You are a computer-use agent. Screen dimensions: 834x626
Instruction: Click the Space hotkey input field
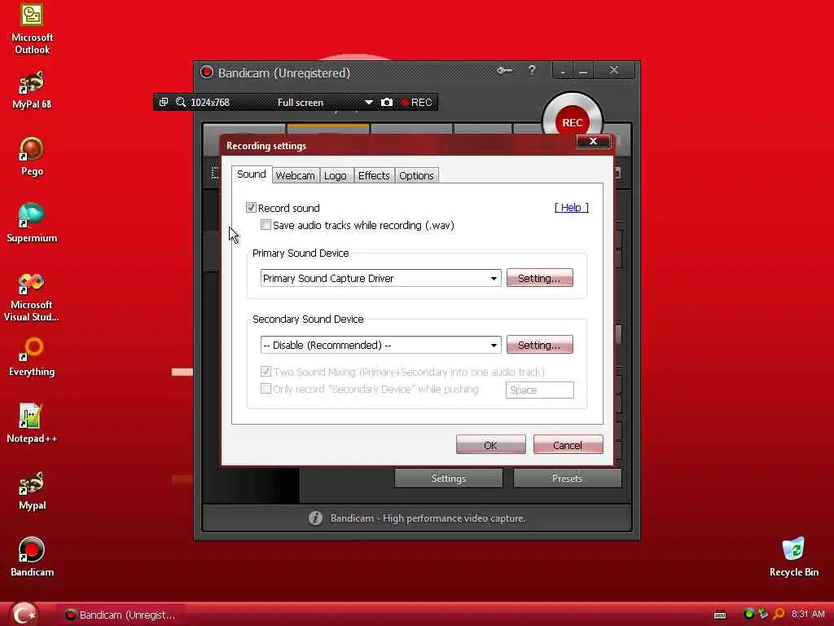pyautogui.click(x=539, y=390)
